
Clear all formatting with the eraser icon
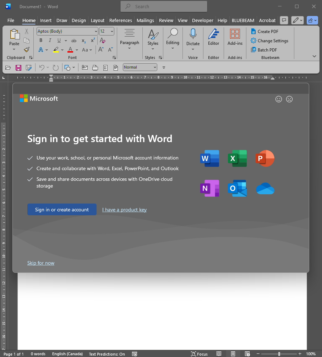(103, 40)
